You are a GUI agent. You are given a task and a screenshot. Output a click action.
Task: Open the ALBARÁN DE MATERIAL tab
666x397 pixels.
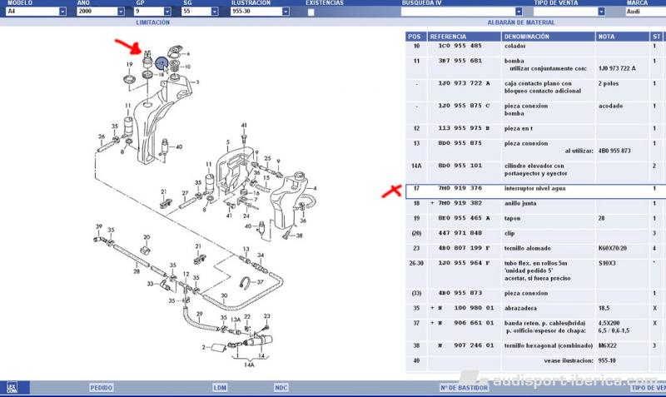coord(521,22)
